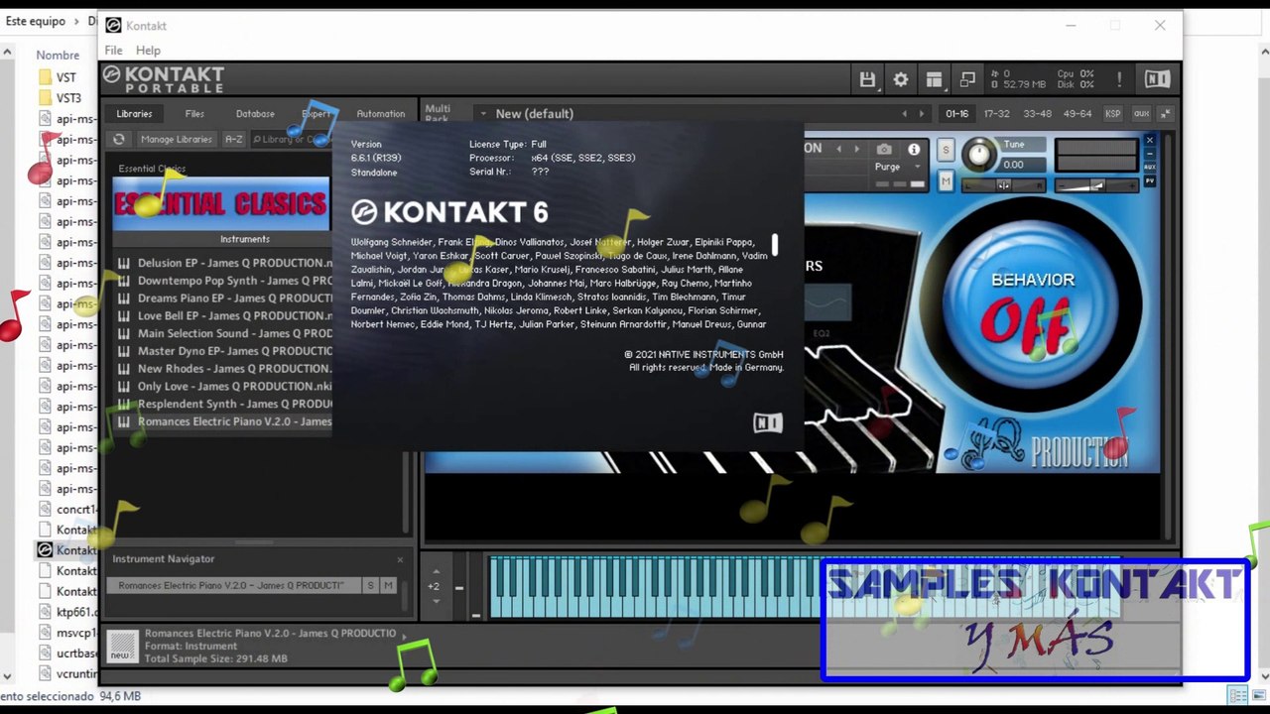Toggle S solo in Instrument Navigator

371,586
